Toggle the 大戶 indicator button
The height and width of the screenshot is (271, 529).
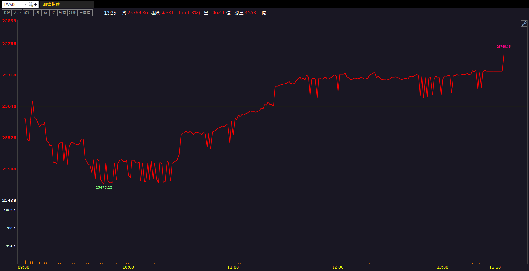click(x=17, y=13)
